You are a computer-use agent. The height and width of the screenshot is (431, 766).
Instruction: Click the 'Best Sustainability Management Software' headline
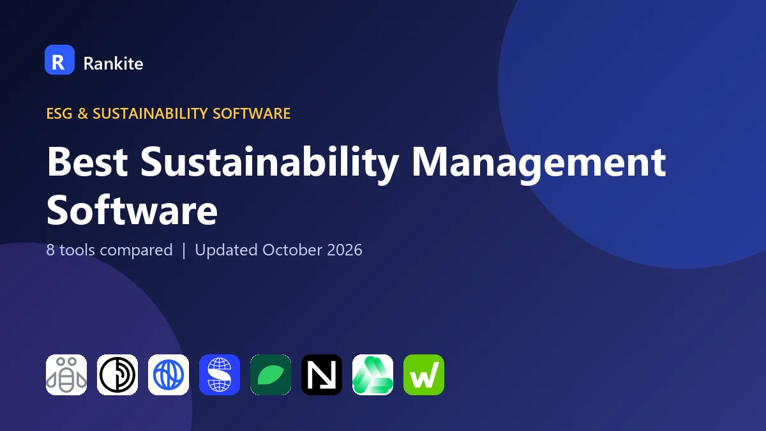pos(356,186)
